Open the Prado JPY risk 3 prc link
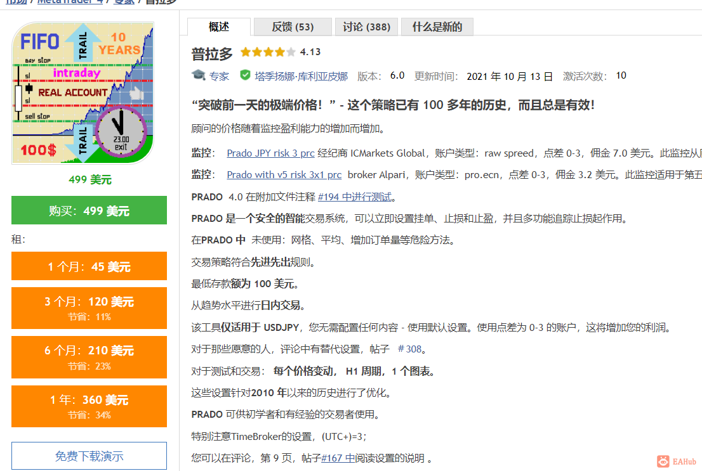 coord(270,153)
